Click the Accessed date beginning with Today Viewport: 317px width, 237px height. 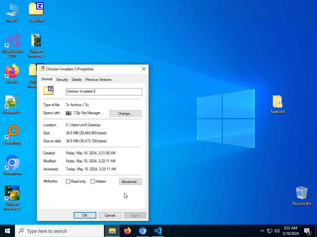click(91, 169)
